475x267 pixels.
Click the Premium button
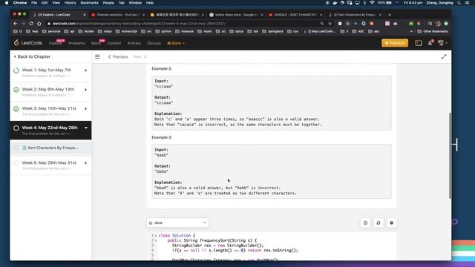tap(395, 43)
